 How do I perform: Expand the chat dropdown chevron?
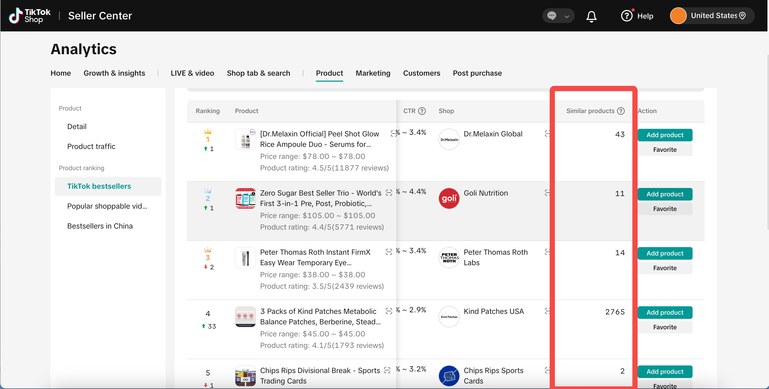point(567,16)
